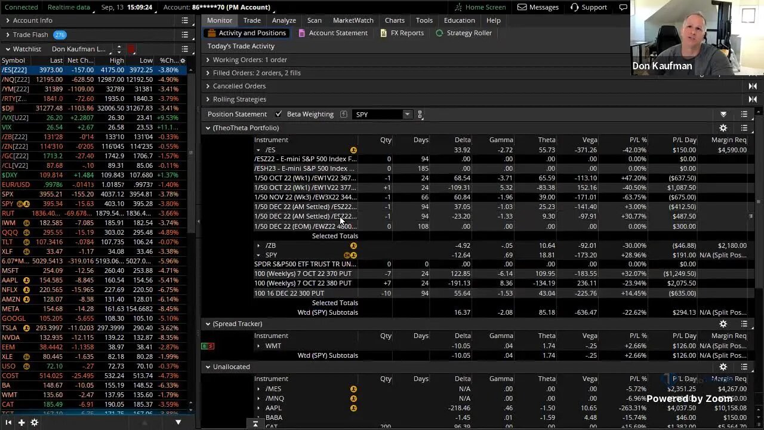Expand the WMT position row
The image size is (764, 430).
pyautogui.click(x=258, y=346)
